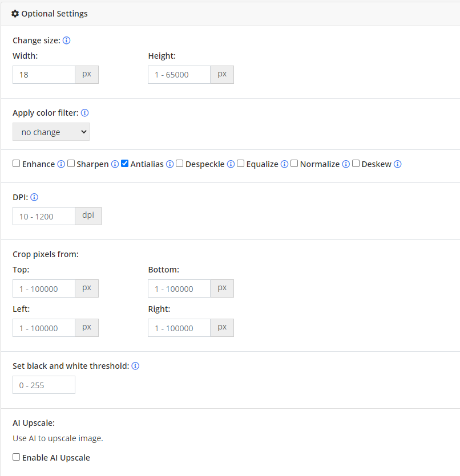The image size is (460, 476).
Task: Toggle the Enable AI Upscale checkbox
Action: tap(17, 457)
